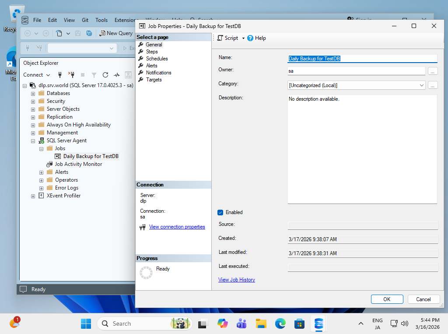Click the Name field for the job
448x334 pixels.
click(x=362, y=59)
